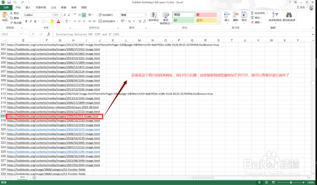Click the Copy (复制) icon
The image size is (317, 185).
[11, 18]
